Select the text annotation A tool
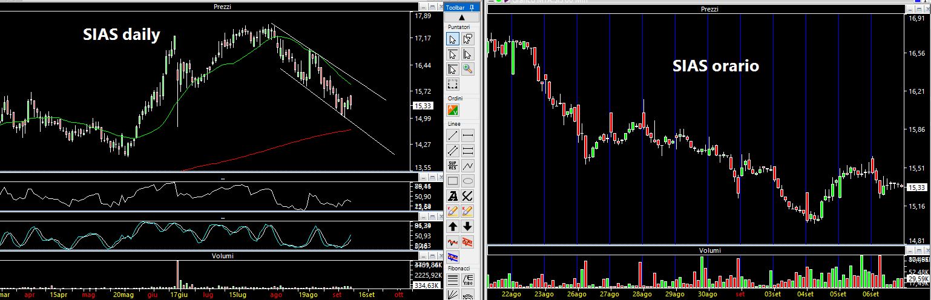The height and width of the screenshot is (300, 931). pos(452,196)
